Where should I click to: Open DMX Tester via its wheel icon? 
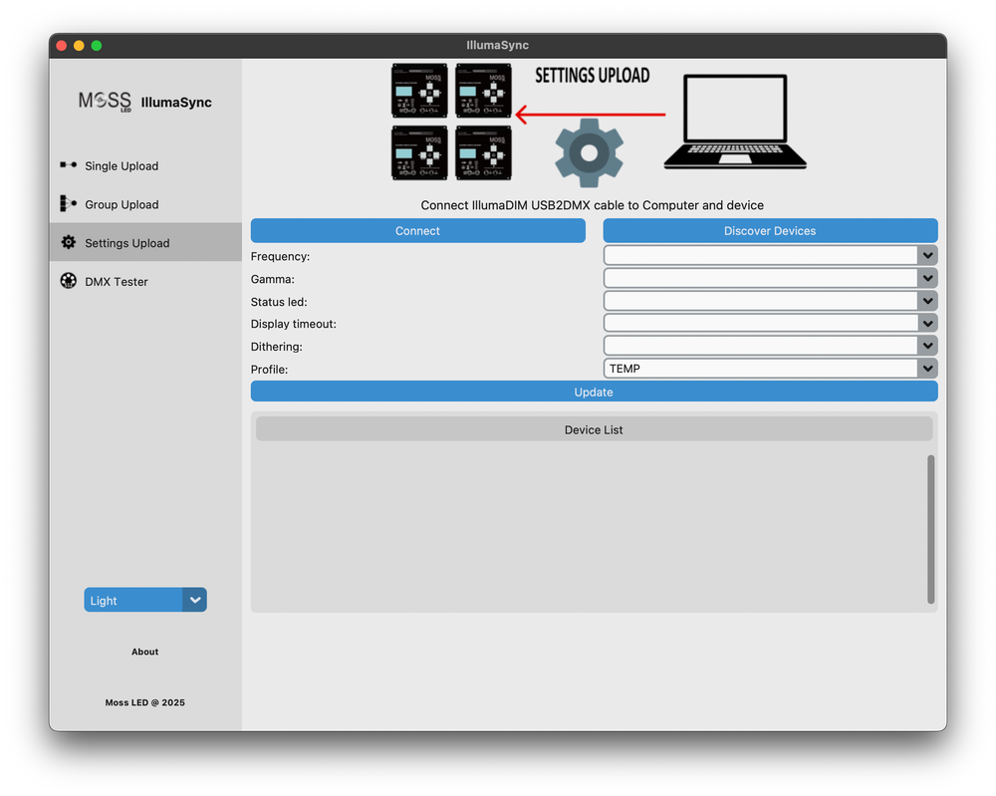(x=68, y=281)
